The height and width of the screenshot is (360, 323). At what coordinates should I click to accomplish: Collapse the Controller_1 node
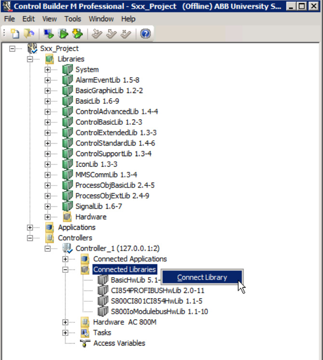click(x=48, y=248)
